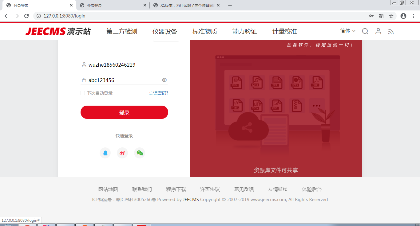The height and width of the screenshot is (226, 420).
Task: Click the 金磊软件，稳定压倒一切！ slogan text
Action: click(320, 45)
